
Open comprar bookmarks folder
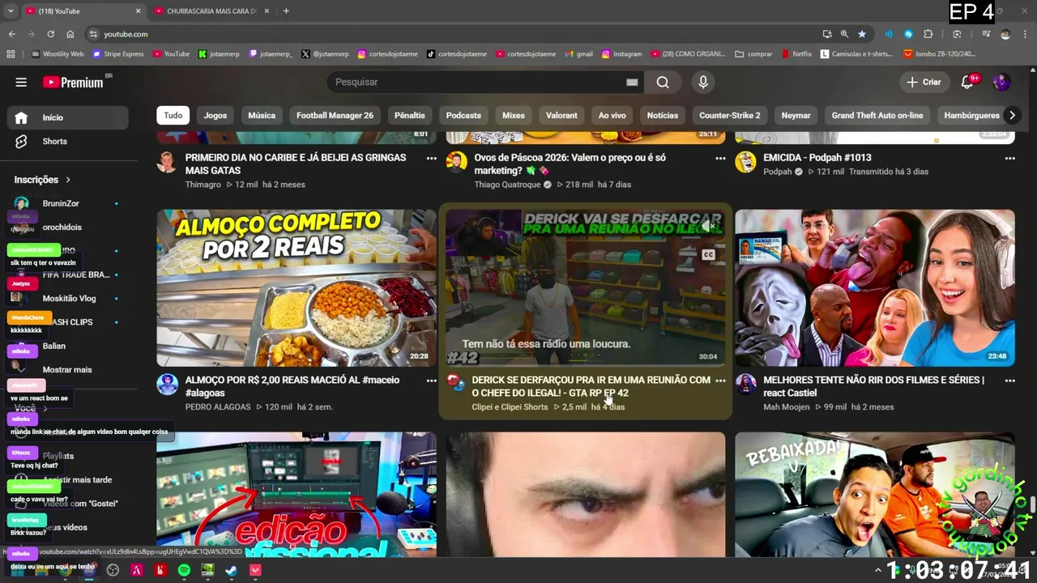point(754,54)
